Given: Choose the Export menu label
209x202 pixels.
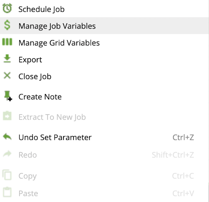Looking at the screenshot, I should 30,60.
